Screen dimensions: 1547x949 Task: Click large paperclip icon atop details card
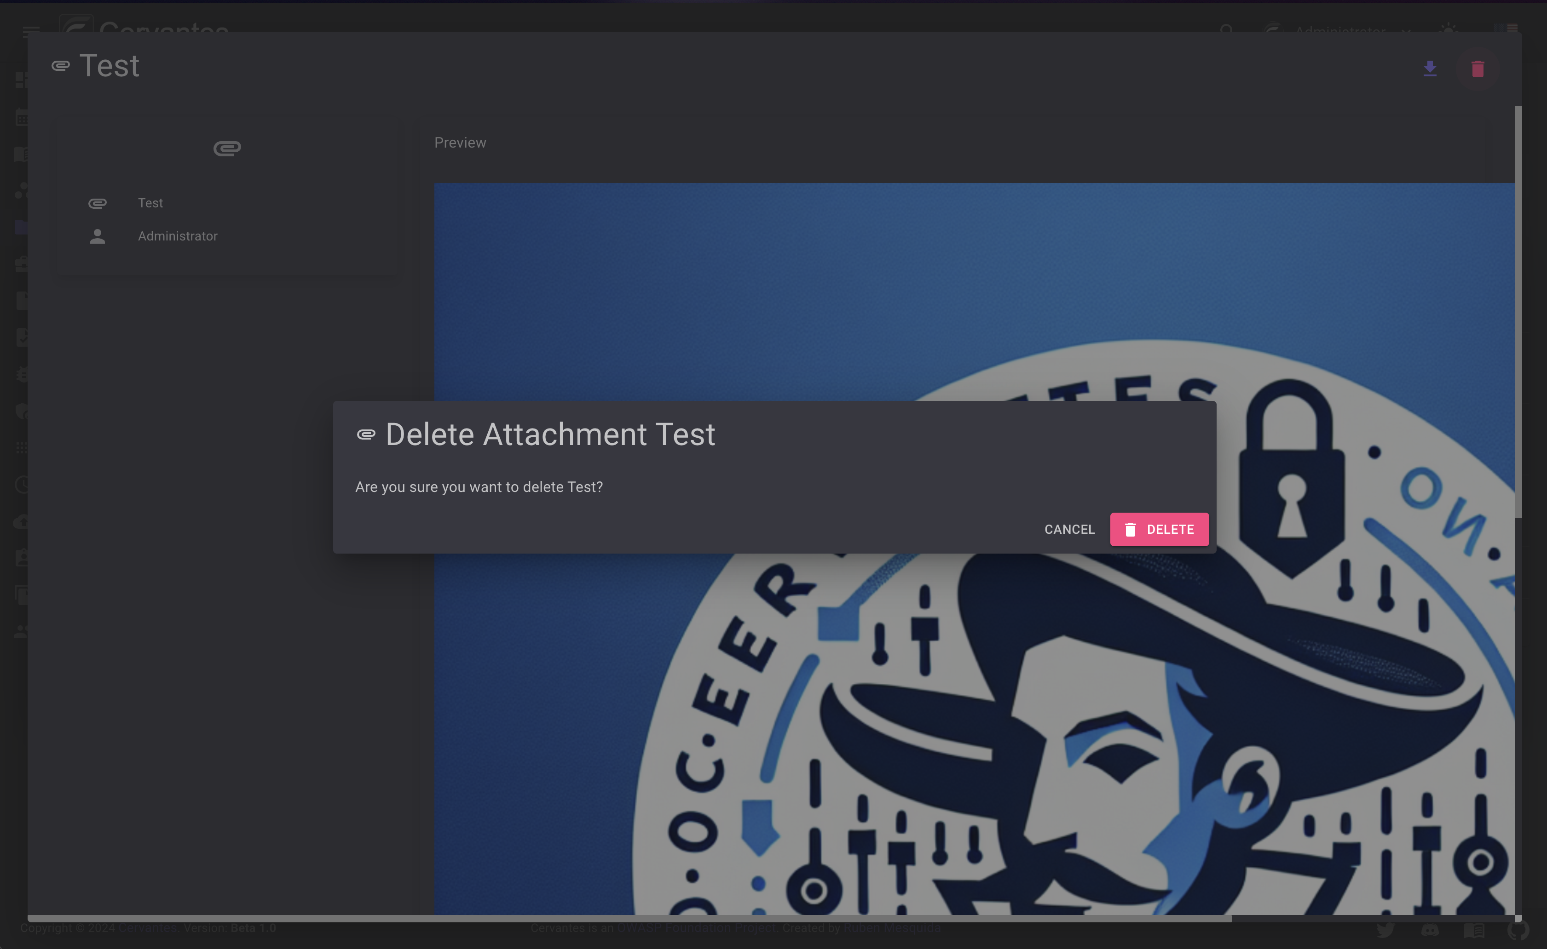[x=227, y=148]
